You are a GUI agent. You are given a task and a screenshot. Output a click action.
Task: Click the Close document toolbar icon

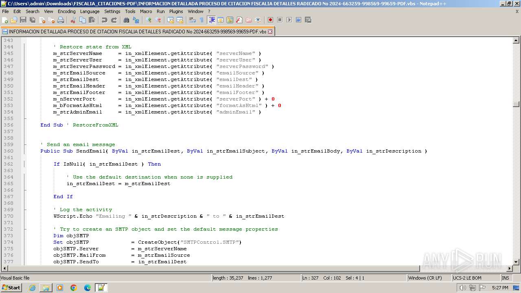point(42,20)
